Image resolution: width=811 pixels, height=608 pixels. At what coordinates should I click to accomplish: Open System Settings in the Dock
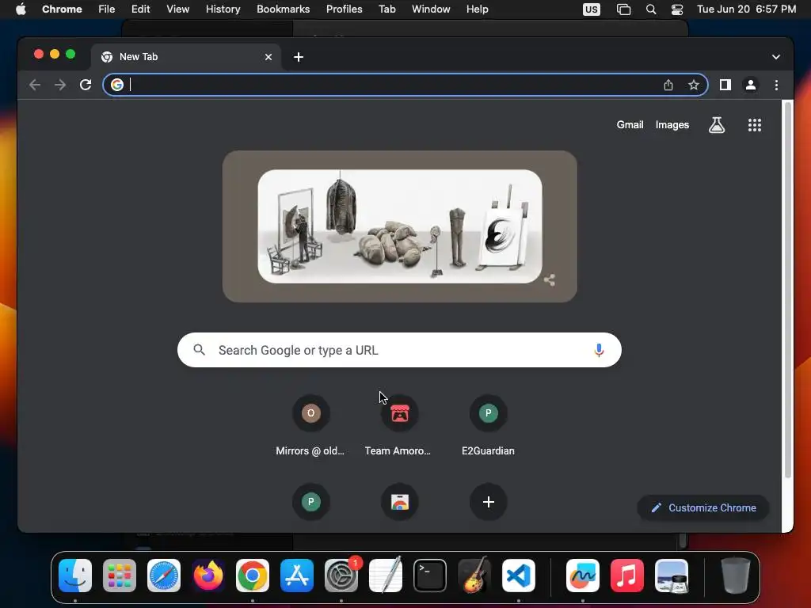tap(341, 576)
